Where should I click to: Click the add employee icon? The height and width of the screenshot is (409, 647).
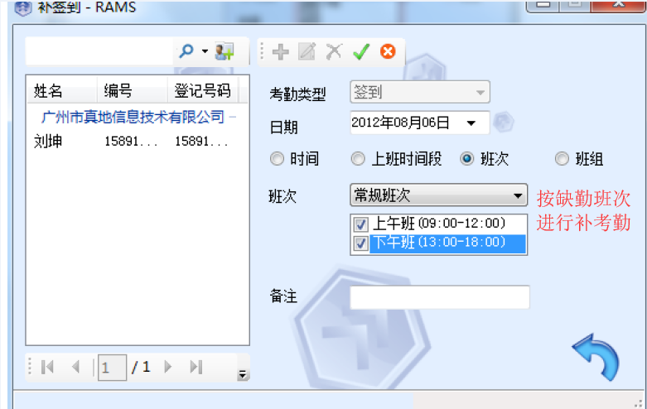(x=225, y=51)
